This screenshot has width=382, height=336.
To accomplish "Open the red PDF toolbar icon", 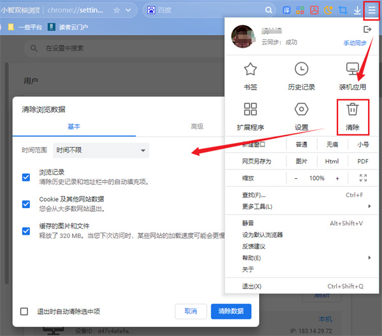I will click(x=315, y=10).
